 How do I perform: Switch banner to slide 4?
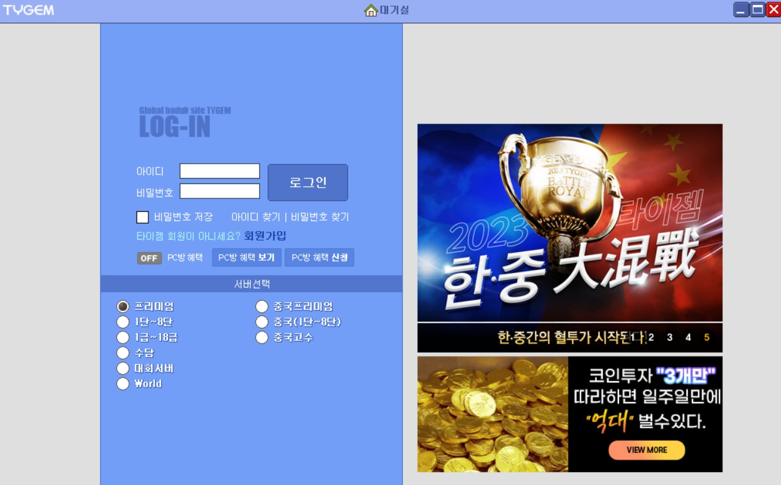(688, 337)
